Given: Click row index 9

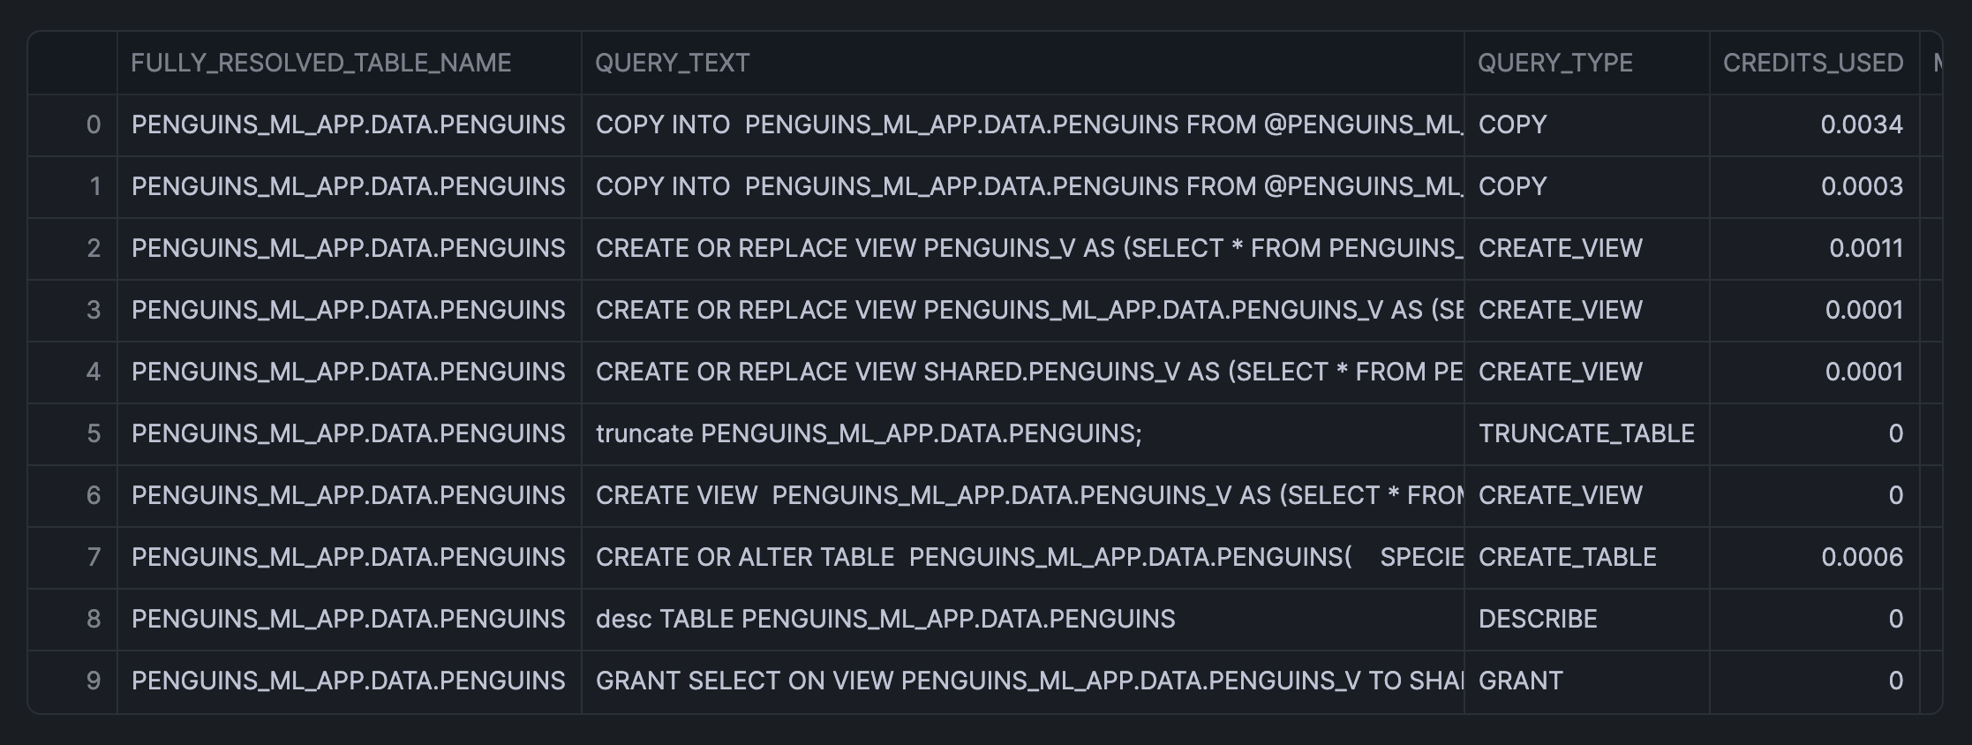Looking at the screenshot, I should 94,681.
